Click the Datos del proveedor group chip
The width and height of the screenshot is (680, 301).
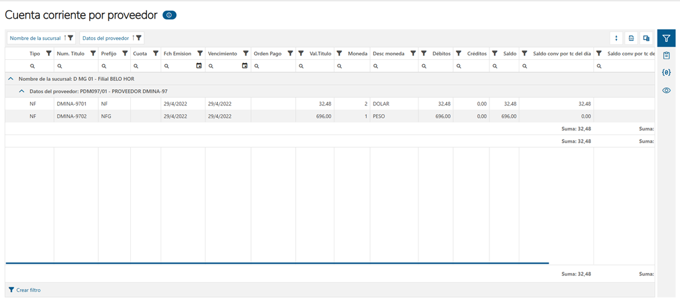point(111,39)
